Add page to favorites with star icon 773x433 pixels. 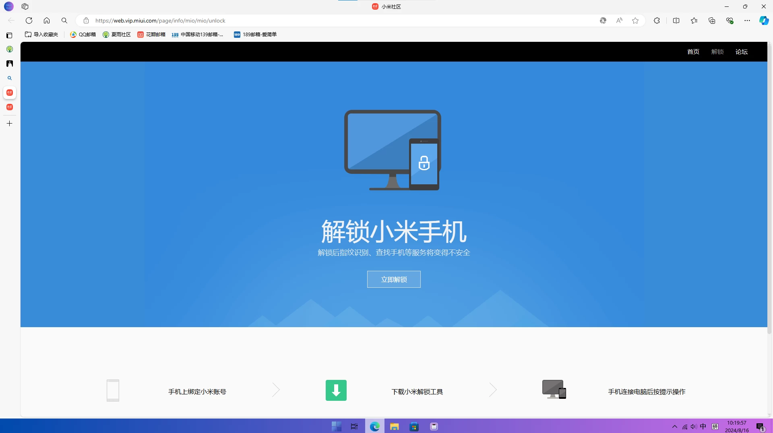[x=635, y=21]
